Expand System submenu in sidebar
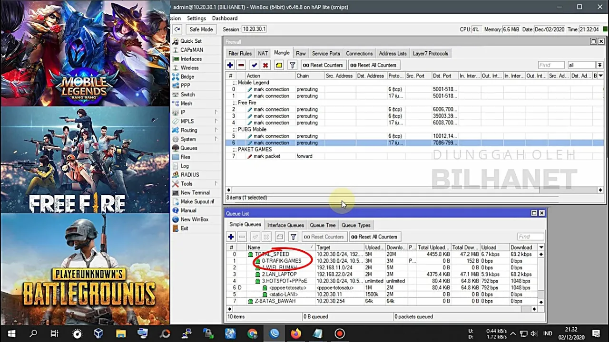This screenshot has height=342, width=609. (x=216, y=139)
